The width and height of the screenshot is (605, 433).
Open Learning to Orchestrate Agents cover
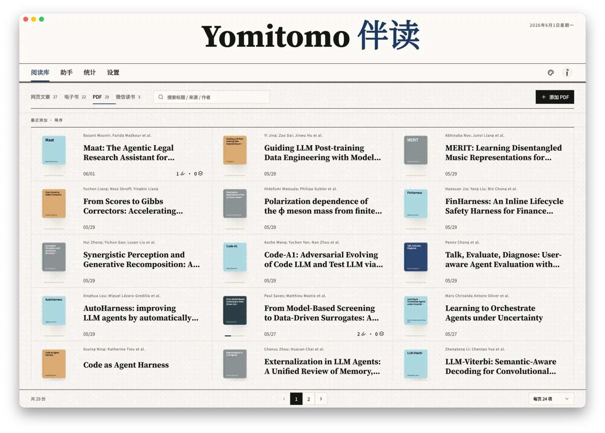click(x=416, y=310)
